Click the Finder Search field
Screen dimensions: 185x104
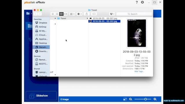coord(134,14)
